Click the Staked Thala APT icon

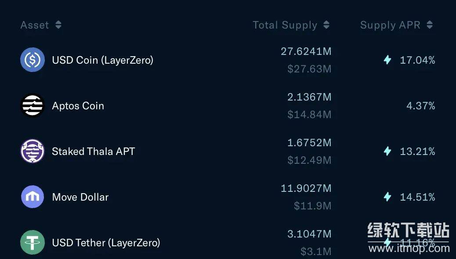(x=33, y=151)
